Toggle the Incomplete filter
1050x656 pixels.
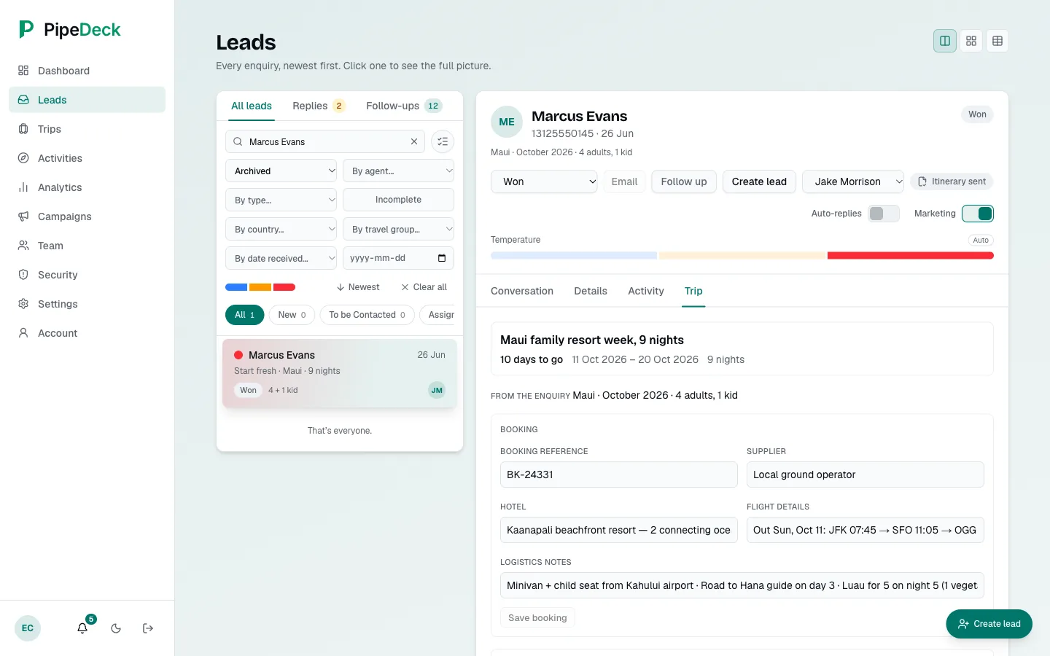click(x=398, y=200)
